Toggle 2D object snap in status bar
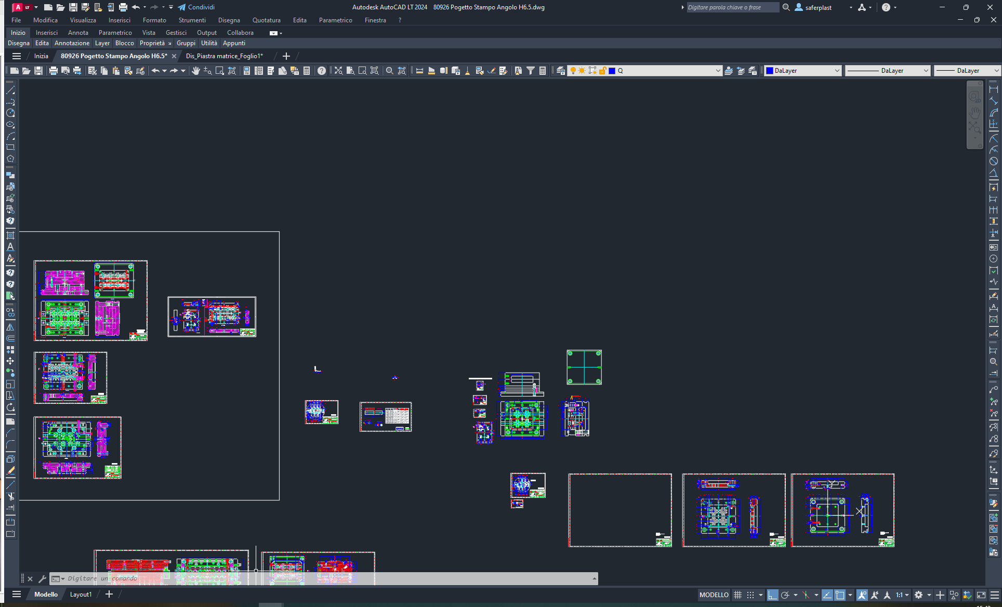 [x=840, y=595]
